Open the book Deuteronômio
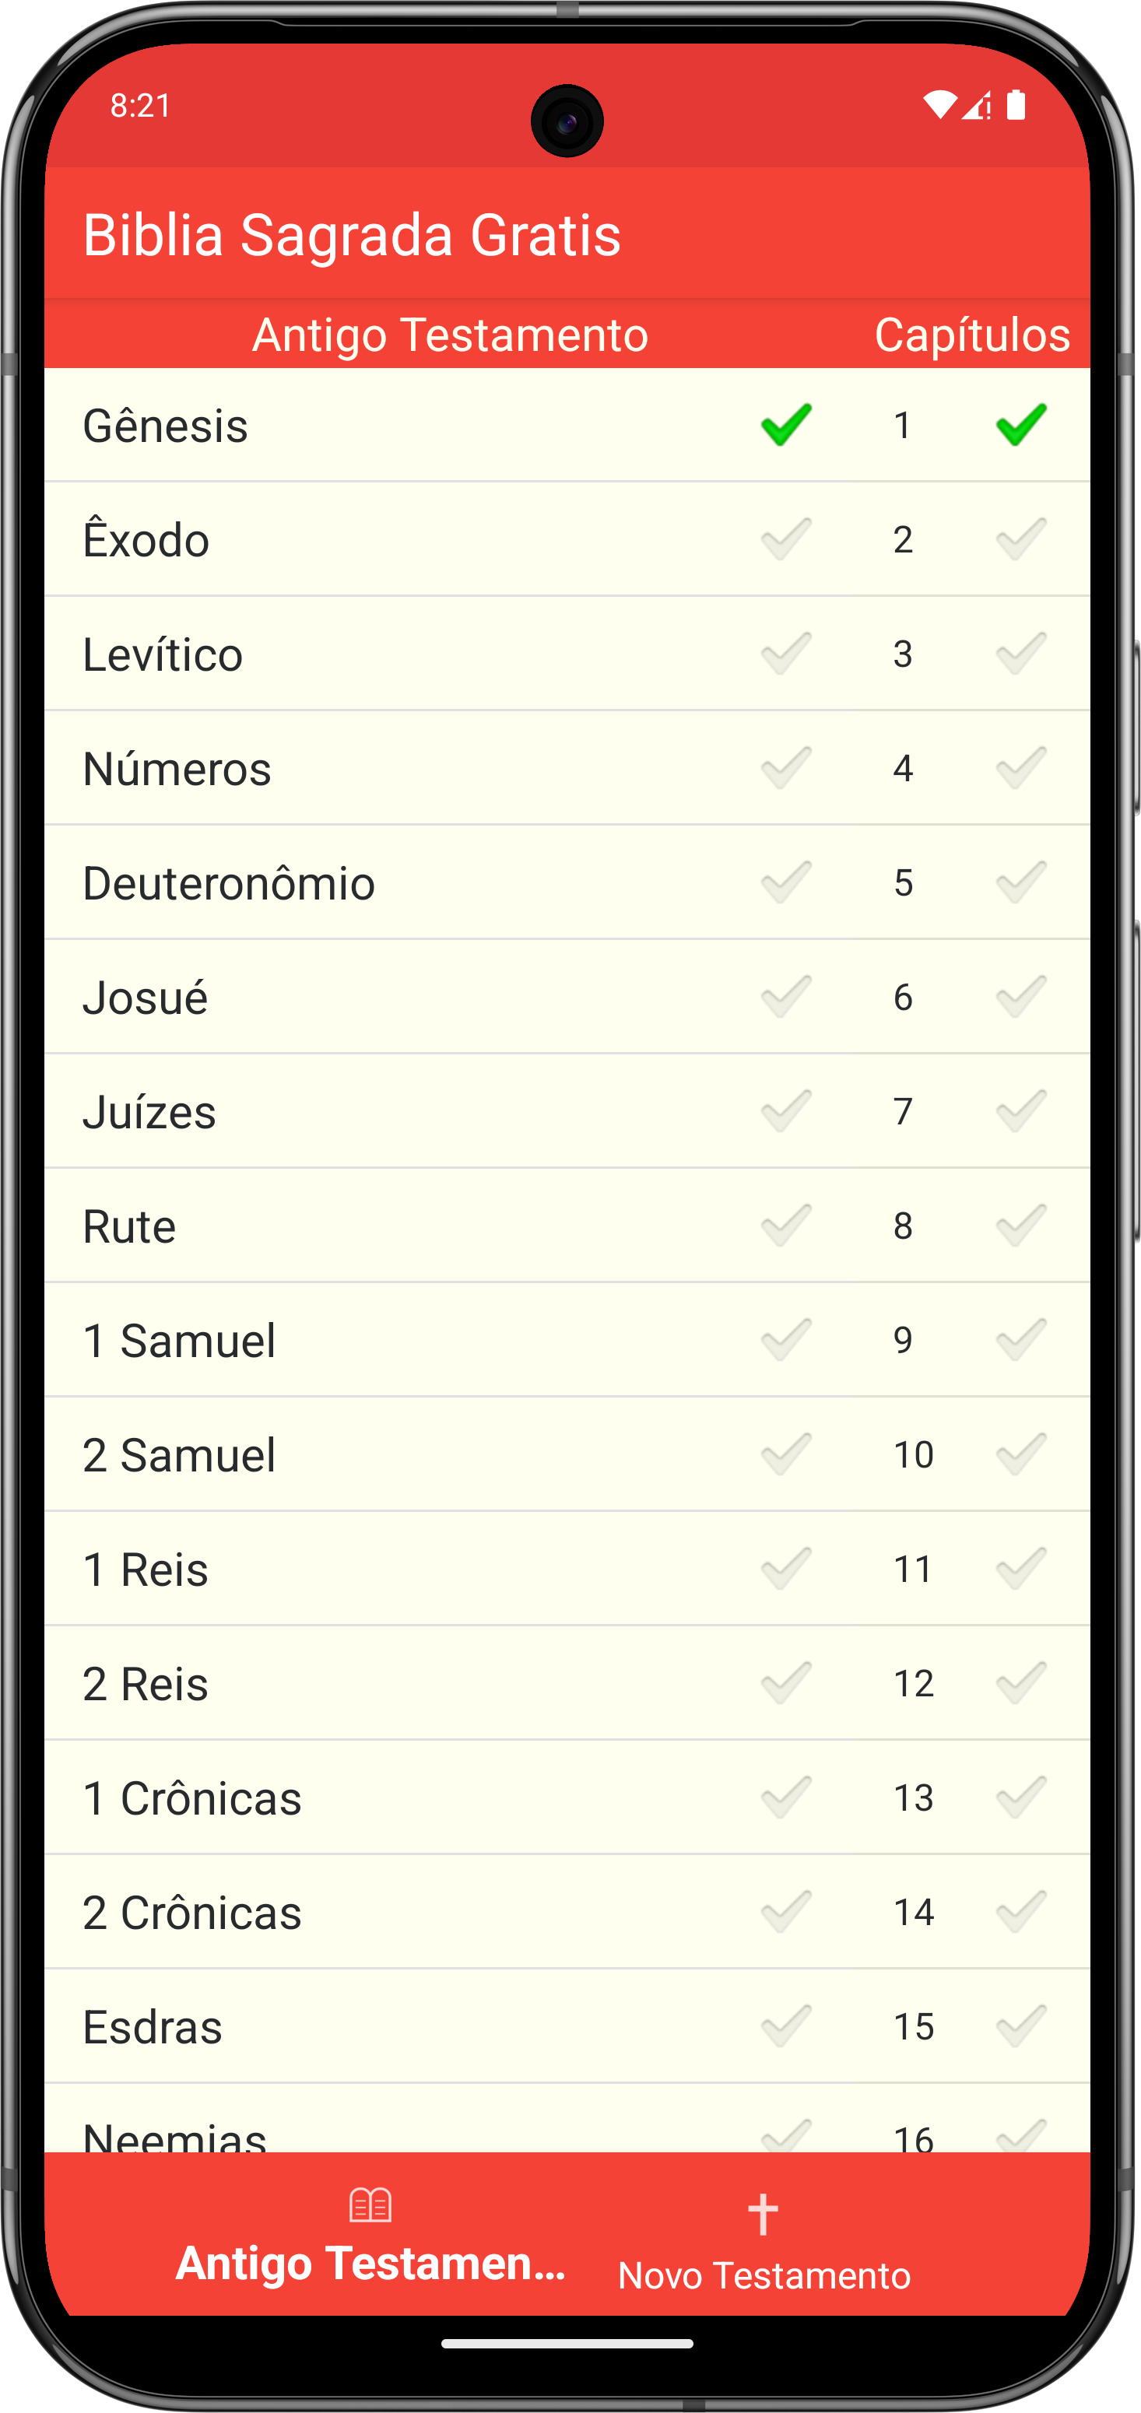Viewport: 1141px width, 2413px height. click(229, 883)
